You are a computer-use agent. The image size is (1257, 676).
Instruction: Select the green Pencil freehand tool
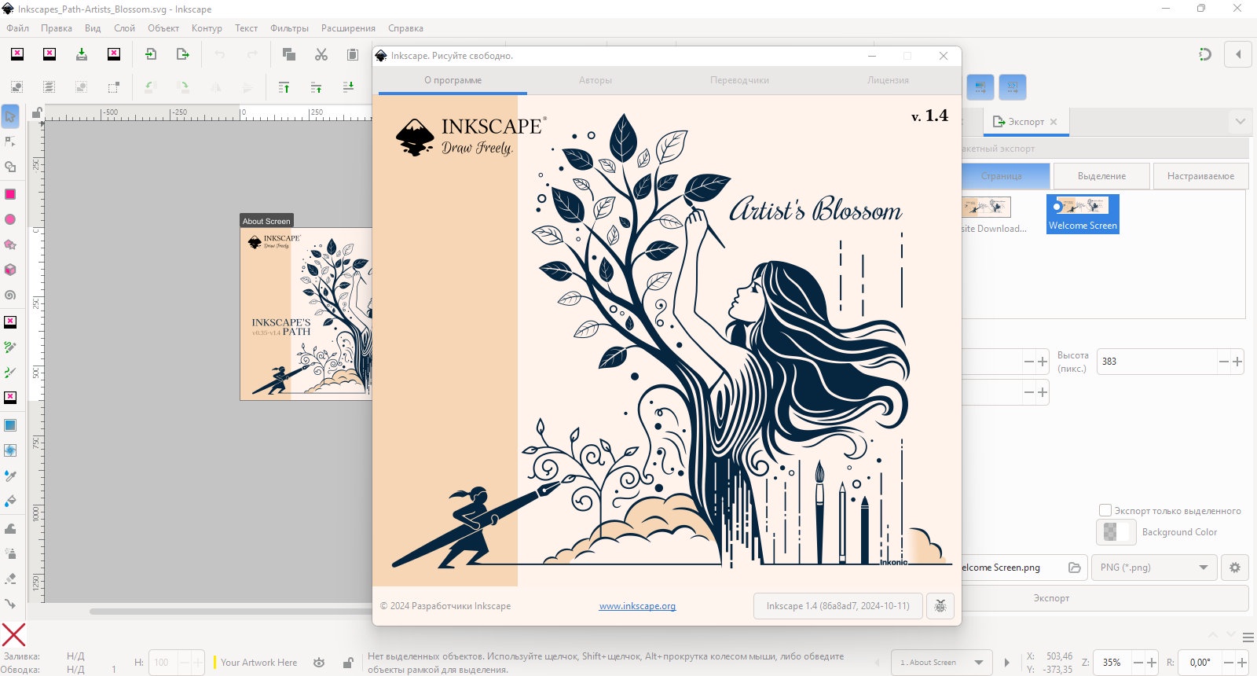tap(10, 347)
